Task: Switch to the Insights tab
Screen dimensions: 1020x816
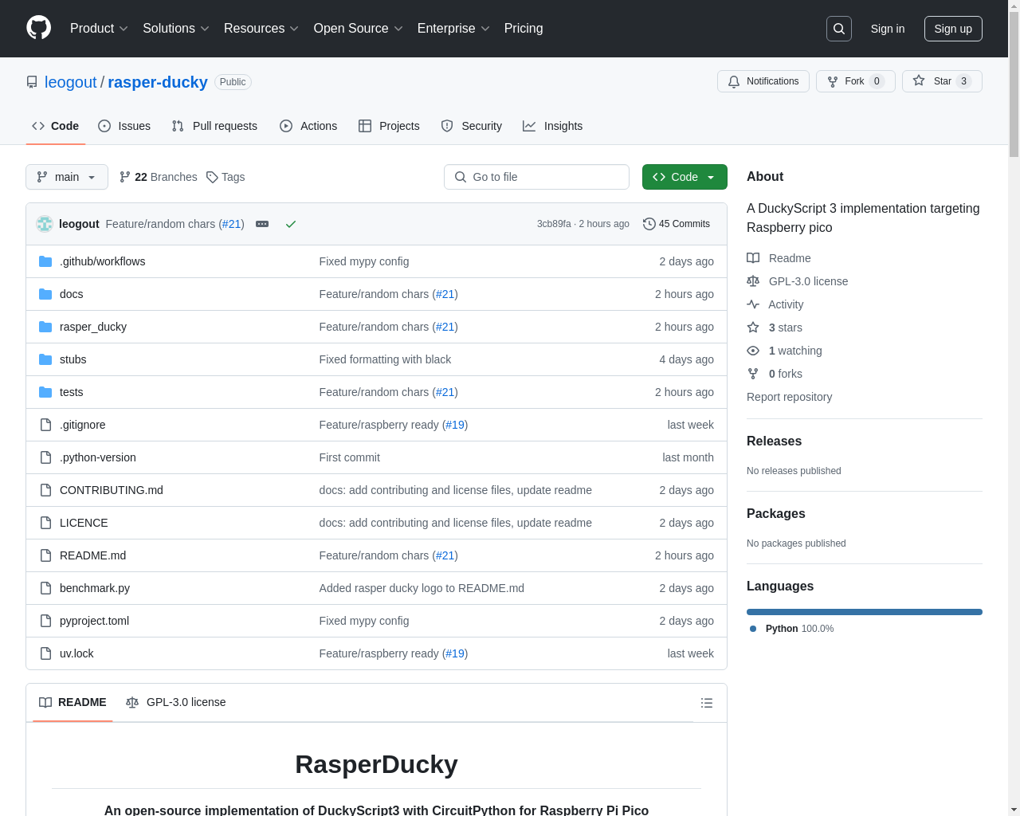Action: click(553, 126)
